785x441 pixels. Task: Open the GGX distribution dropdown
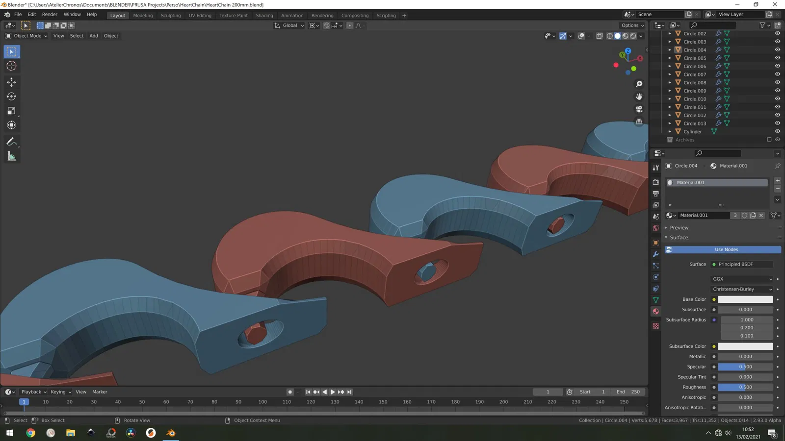tap(742, 279)
